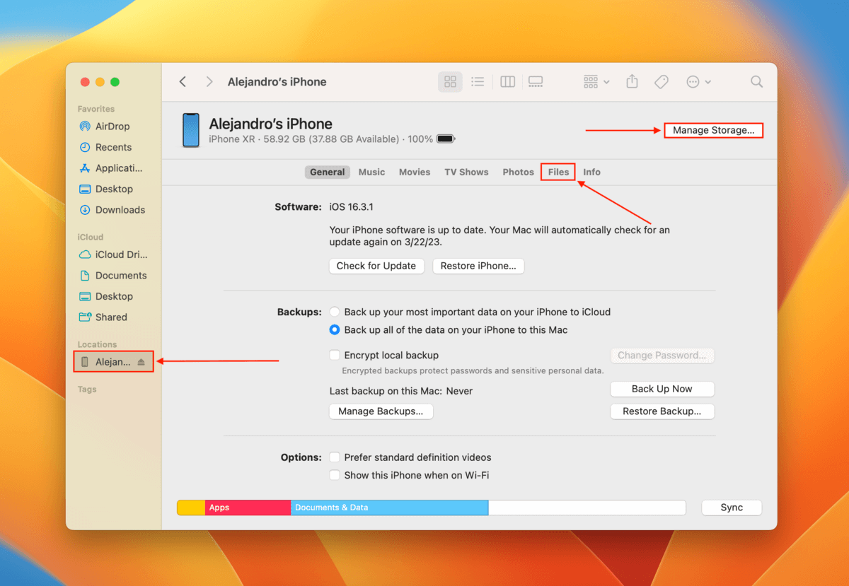849x586 pixels.
Task: Click the Share icon in toolbar
Action: pyautogui.click(x=632, y=82)
